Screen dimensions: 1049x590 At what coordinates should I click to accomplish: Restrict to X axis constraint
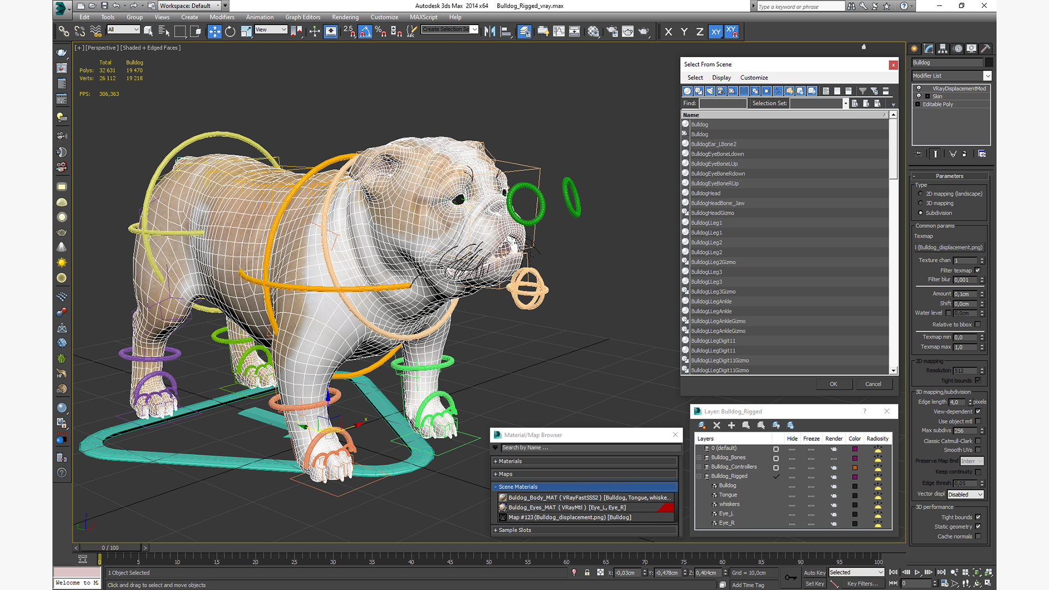[x=668, y=32]
